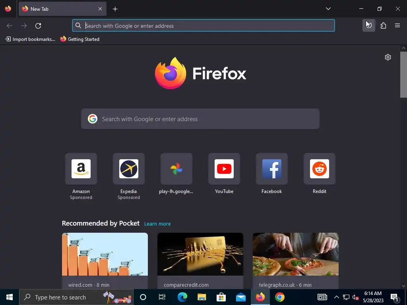Open Task View on taskbar
Screen dimensions: 407x305
click(x=162, y=297)
